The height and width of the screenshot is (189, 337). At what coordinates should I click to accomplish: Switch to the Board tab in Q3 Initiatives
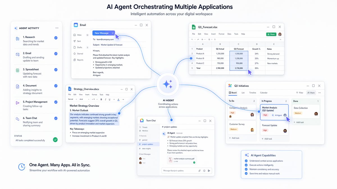point(233,93)
